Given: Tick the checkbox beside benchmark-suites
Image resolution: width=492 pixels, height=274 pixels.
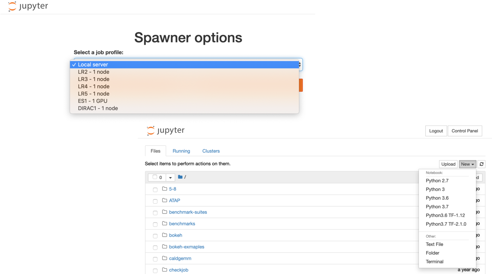Looking at the screenshot, I should pos(155,213).
